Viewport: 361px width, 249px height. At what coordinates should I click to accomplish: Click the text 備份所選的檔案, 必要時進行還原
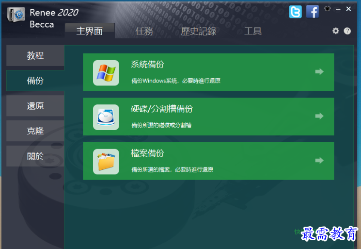pos(172,170)
